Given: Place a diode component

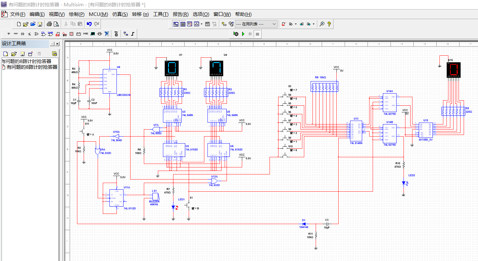Looking at the screenshot, I should coord(23,34).
